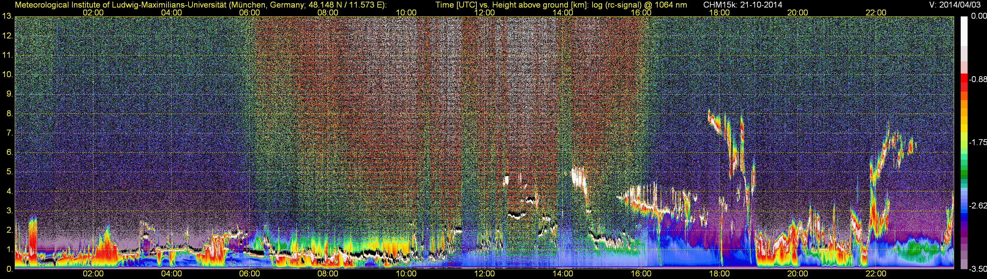Image resolution: width=987 pixels, height=279 pixels.
Task: Pick the 13. km height axis label
Action: pyautogui.click(x=7, y=16)
